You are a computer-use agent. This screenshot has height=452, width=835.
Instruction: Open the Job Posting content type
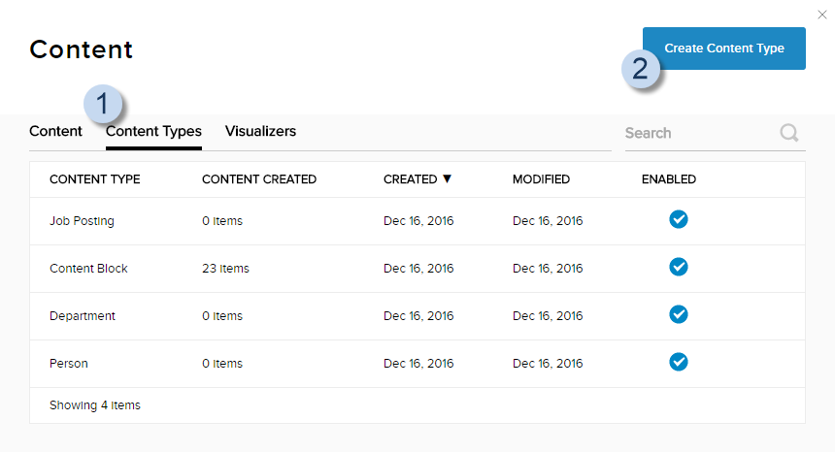click(82, 221)
